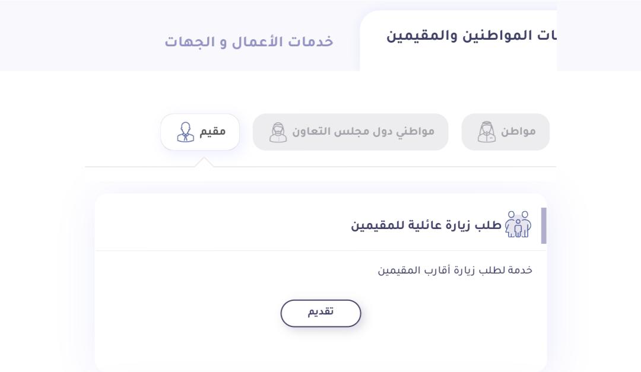Click description خدمة لطلب زيارة أقارب المقيمين
Image resolution: width=641 pixels, height=372 pixels.
(455, 270)
